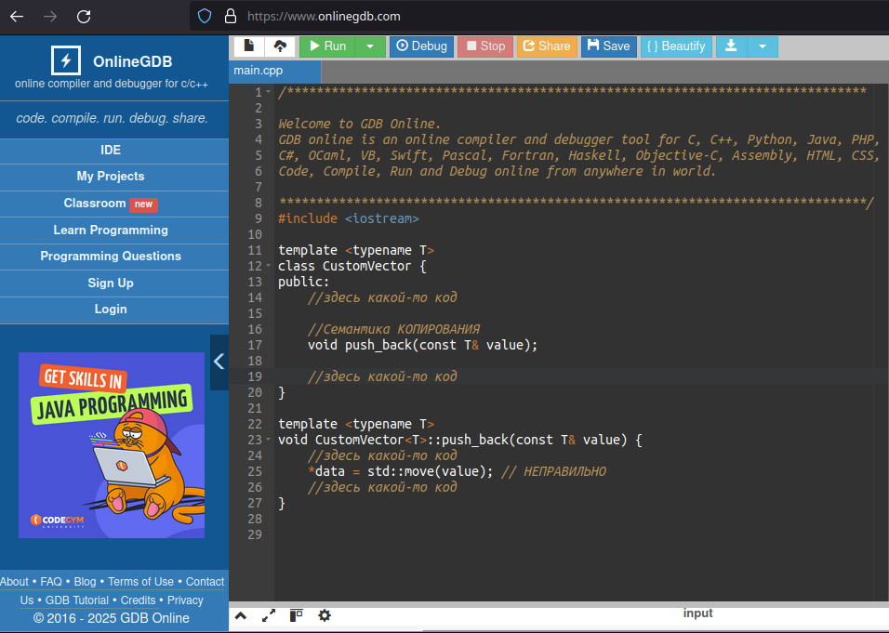Click the shield tracking protection icon
Screen dimensions: 889x633
(x=205, y=16)
